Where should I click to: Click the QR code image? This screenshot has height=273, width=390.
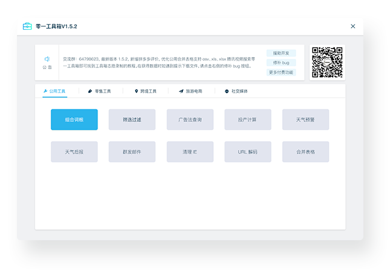click(x=327, y=62)
